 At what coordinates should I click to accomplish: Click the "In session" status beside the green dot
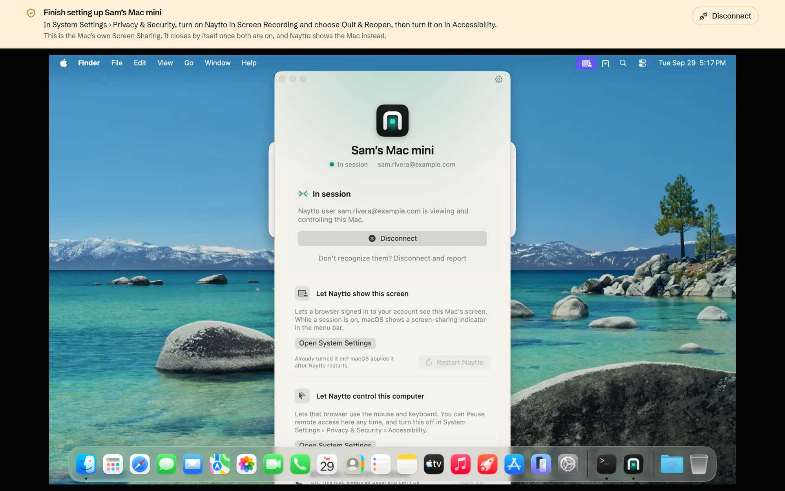(352, 165)
